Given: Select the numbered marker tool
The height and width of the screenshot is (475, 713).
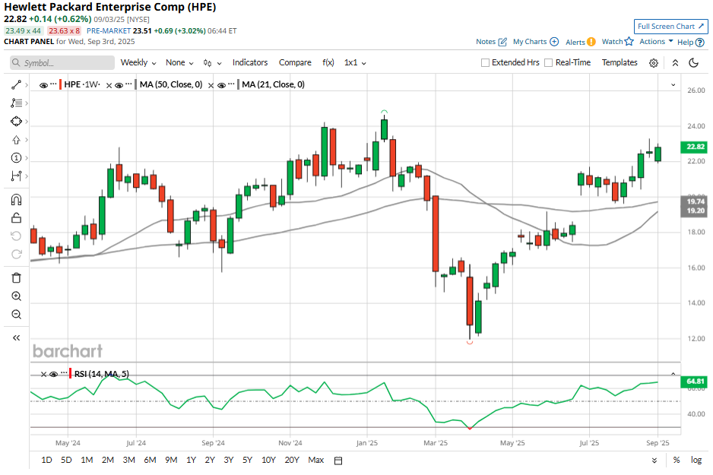Looking at the screenshot, I should tap(17, 158).
